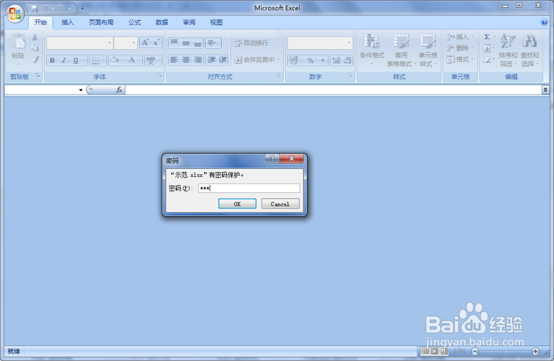This screenshot has width=554, height=361.
Task: Cancel the password dialog
Action: 280,204
